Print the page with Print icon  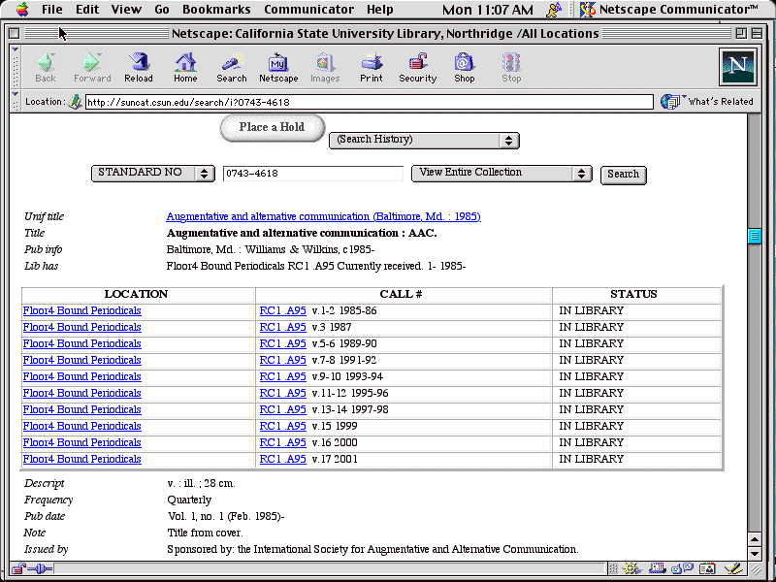tap(372, 67)
